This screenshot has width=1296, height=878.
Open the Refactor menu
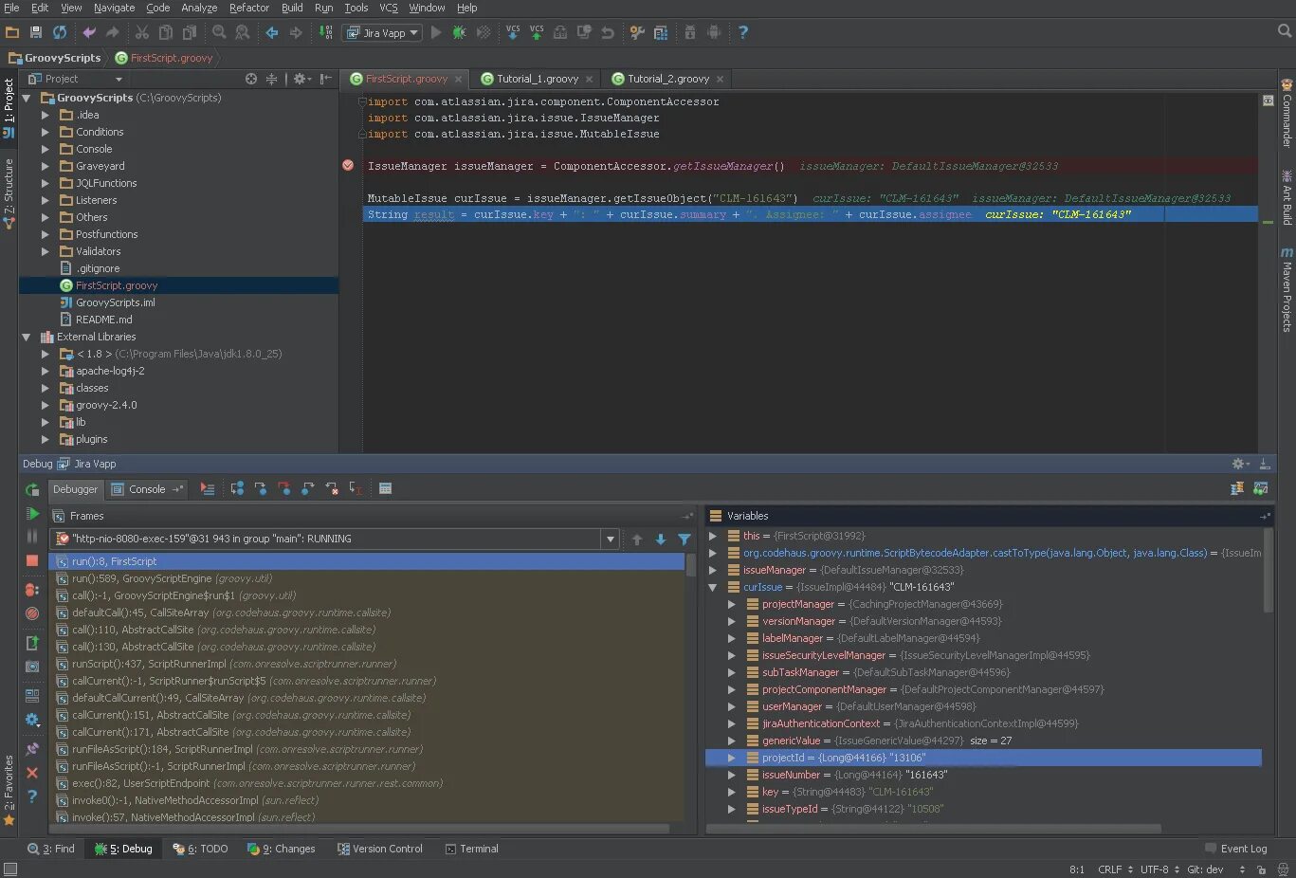coord(248,8)
